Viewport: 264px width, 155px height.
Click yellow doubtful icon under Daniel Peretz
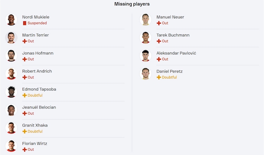click(159, 77)
